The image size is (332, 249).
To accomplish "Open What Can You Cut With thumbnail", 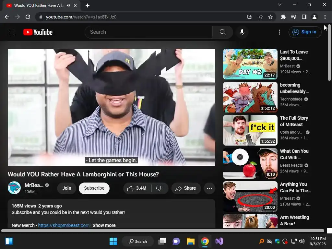I will click(250, 163).
